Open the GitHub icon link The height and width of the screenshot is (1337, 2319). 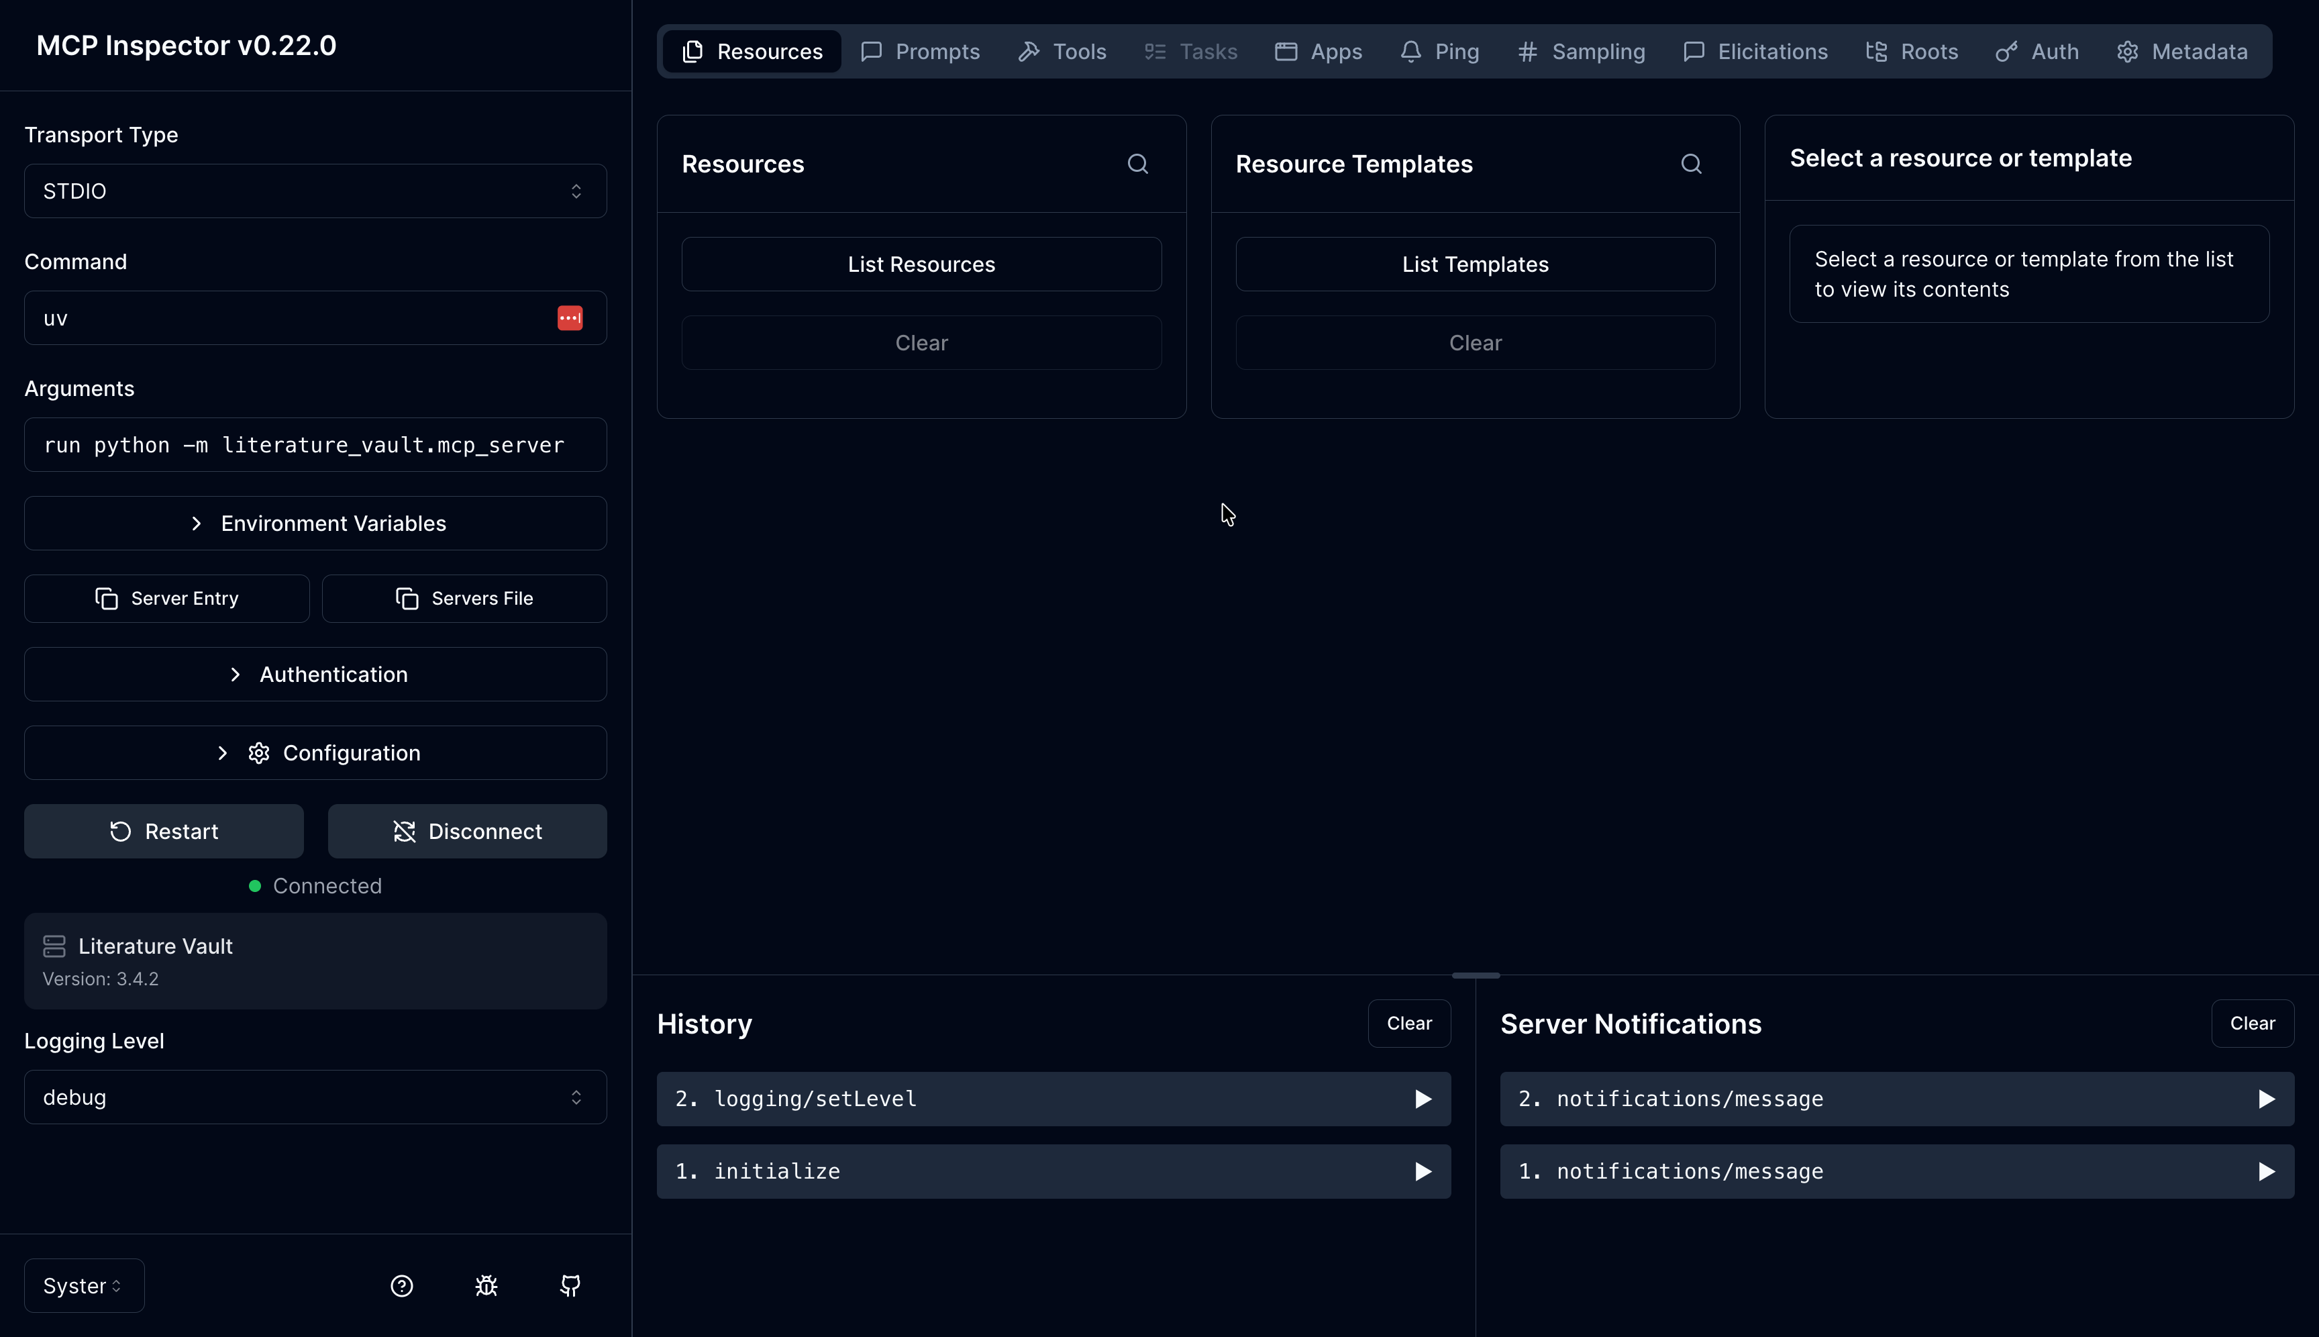point(570,1285)
